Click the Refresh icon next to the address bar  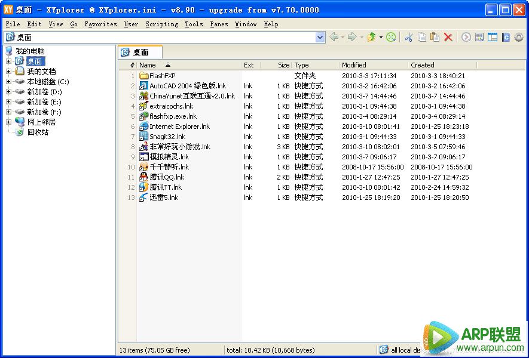click(x=390, y=37)
